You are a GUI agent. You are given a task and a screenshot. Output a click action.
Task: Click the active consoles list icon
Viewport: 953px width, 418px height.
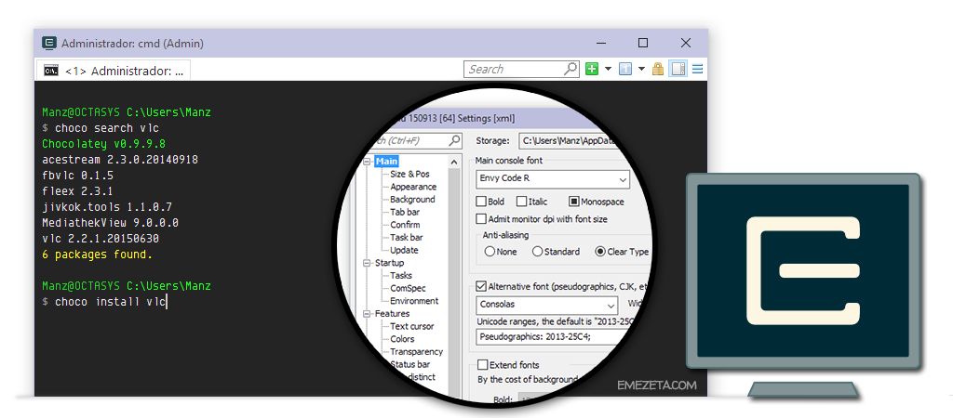point(625,69)
